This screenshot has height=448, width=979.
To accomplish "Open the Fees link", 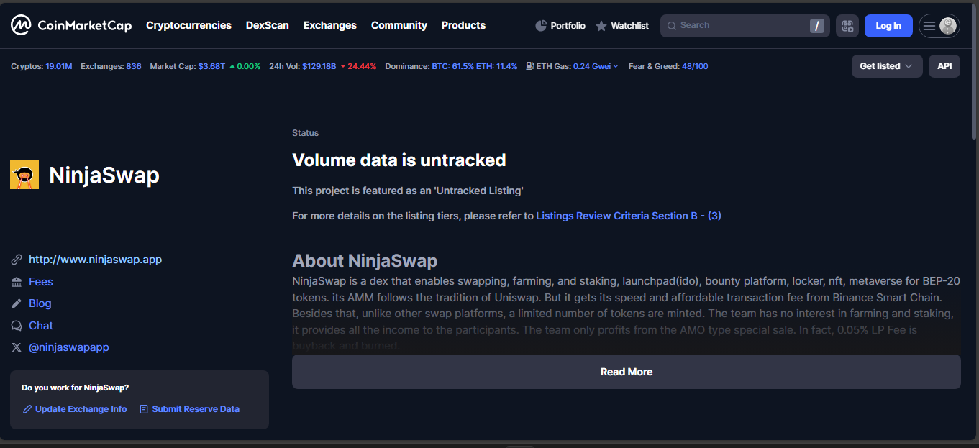I will [41, 282].
